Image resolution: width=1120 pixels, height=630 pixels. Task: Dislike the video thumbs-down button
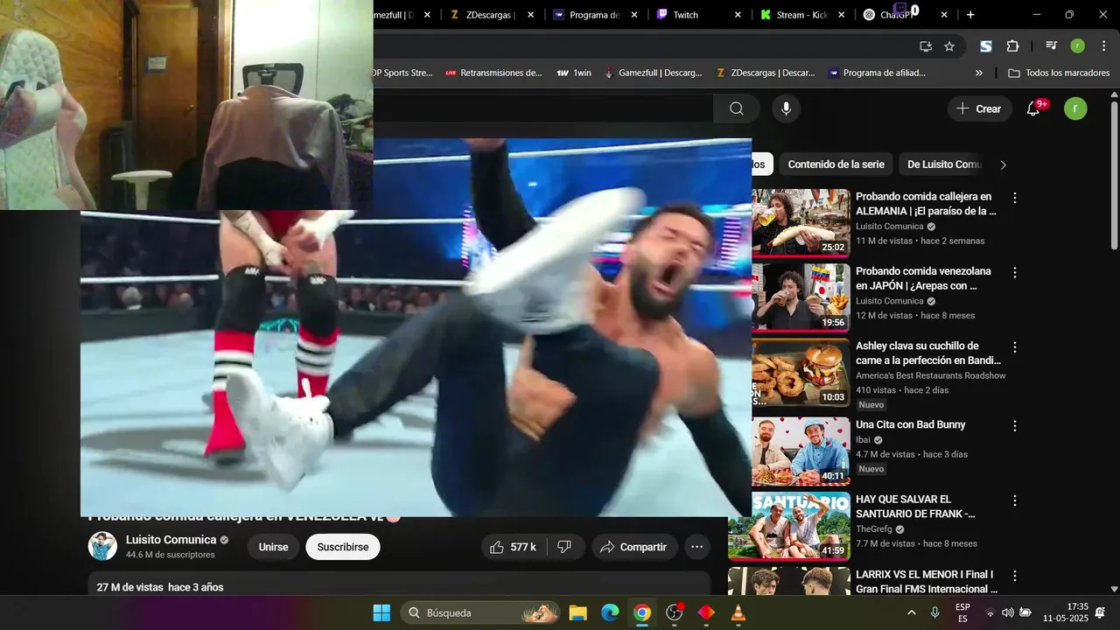pos(564,547)
